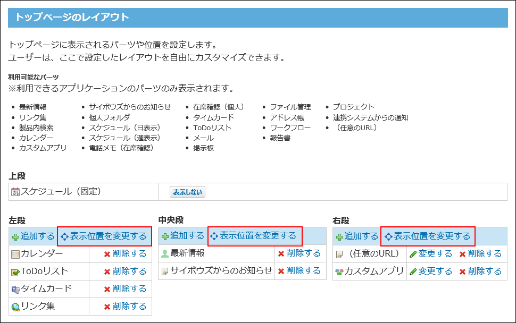Click the 最新情報 person icon
The image size is (516, 323).
[165, 253]
